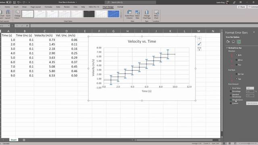Open Error Bar Options bar-chart tab
This screenshot has height=145, width=258.
pyautogui.click(x=239, y=41)
